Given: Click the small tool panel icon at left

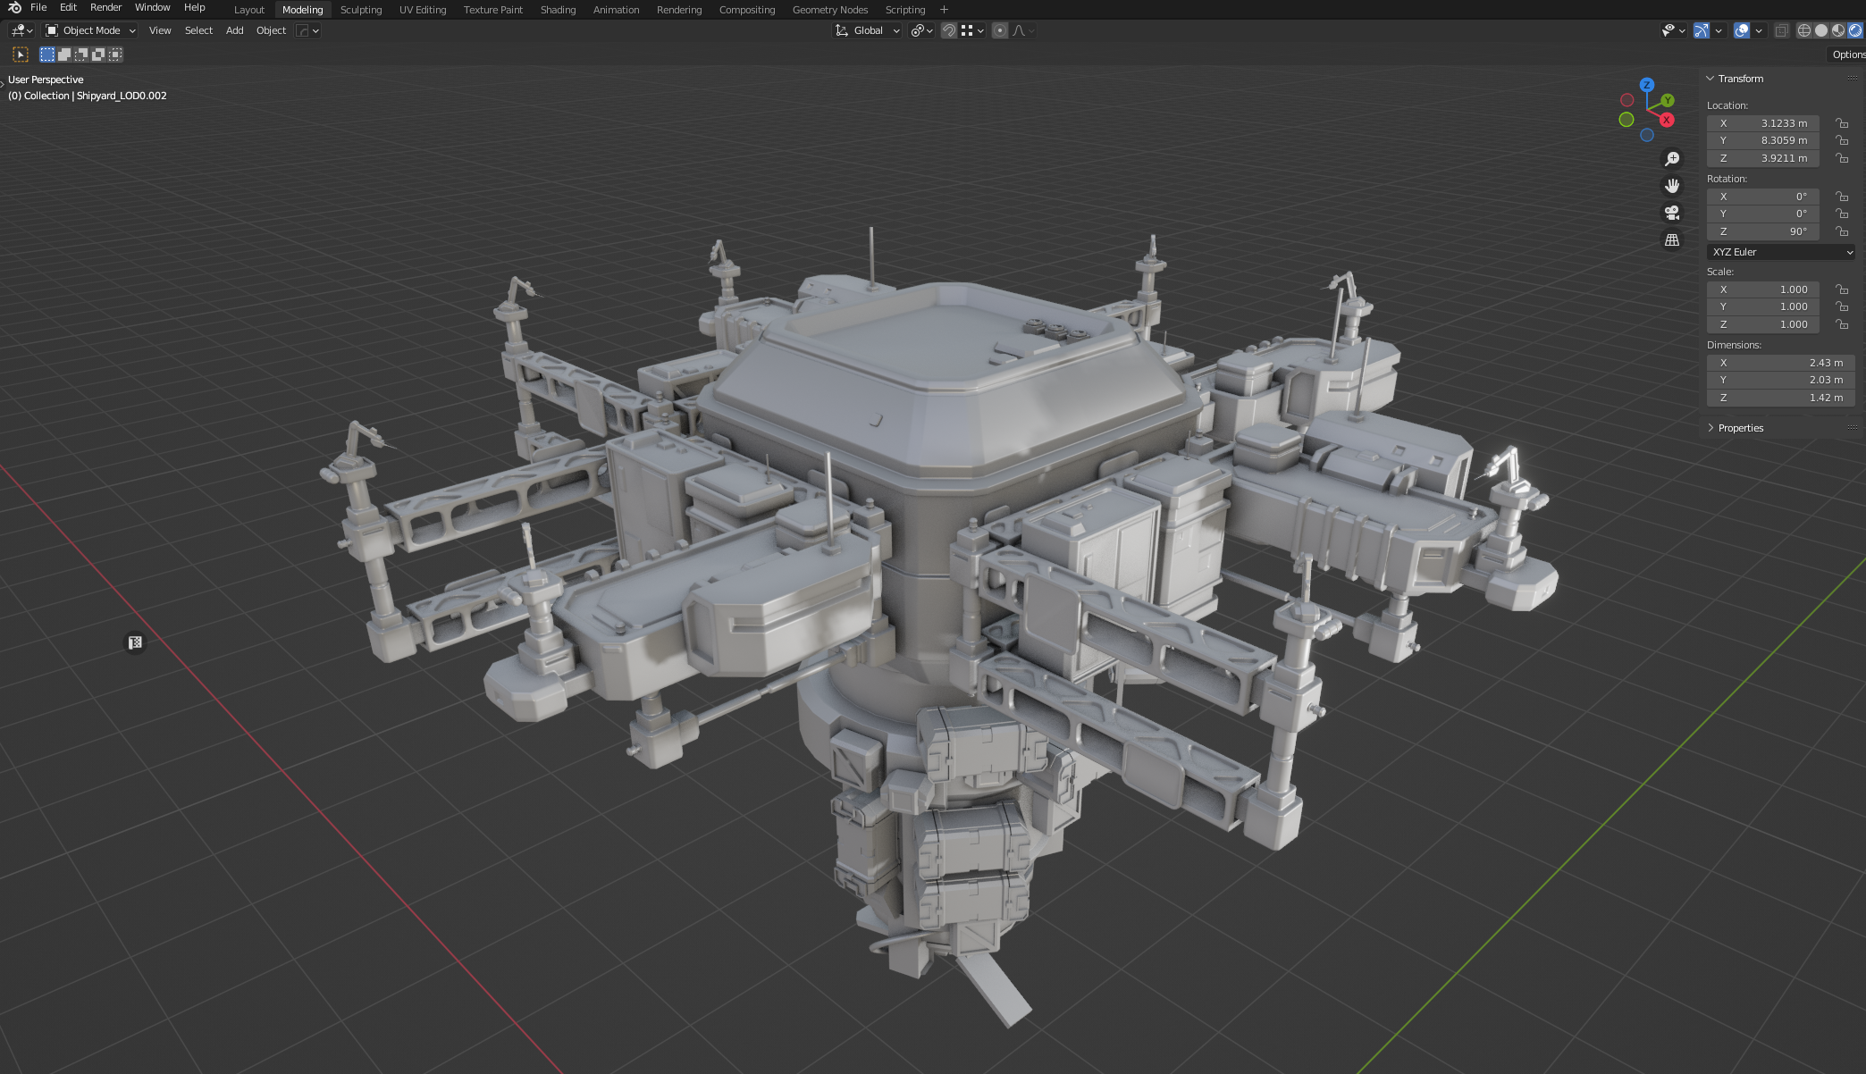Looking at the screenshot, I should (135, 642).
